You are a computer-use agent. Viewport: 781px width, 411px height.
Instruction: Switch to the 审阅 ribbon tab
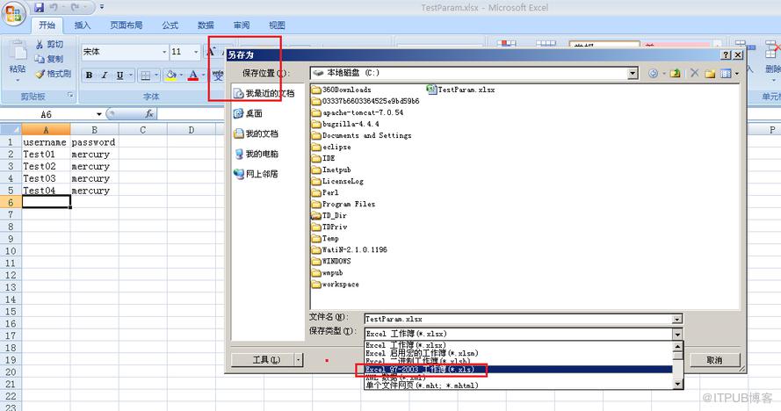pos(242,25)
